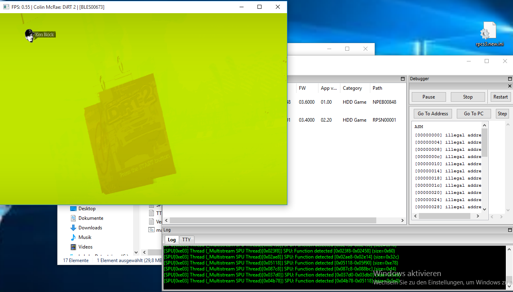Click the ASM vertical scrollbar thumb

point(485,142)
